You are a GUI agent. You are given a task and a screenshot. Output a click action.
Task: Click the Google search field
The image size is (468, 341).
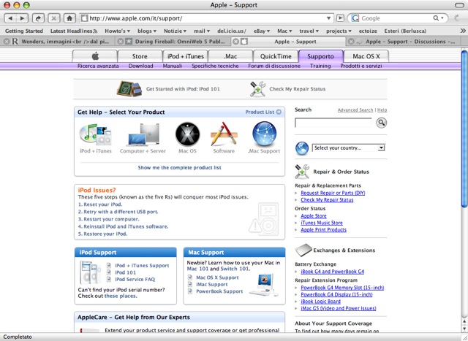pyautogui.click(x=396, y=18)
